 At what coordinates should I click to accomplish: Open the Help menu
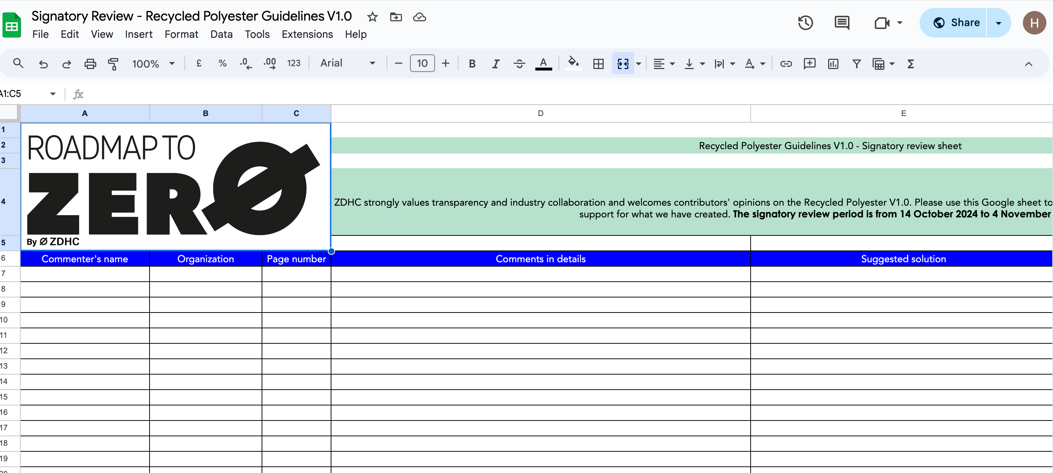(x=356, y=34)
